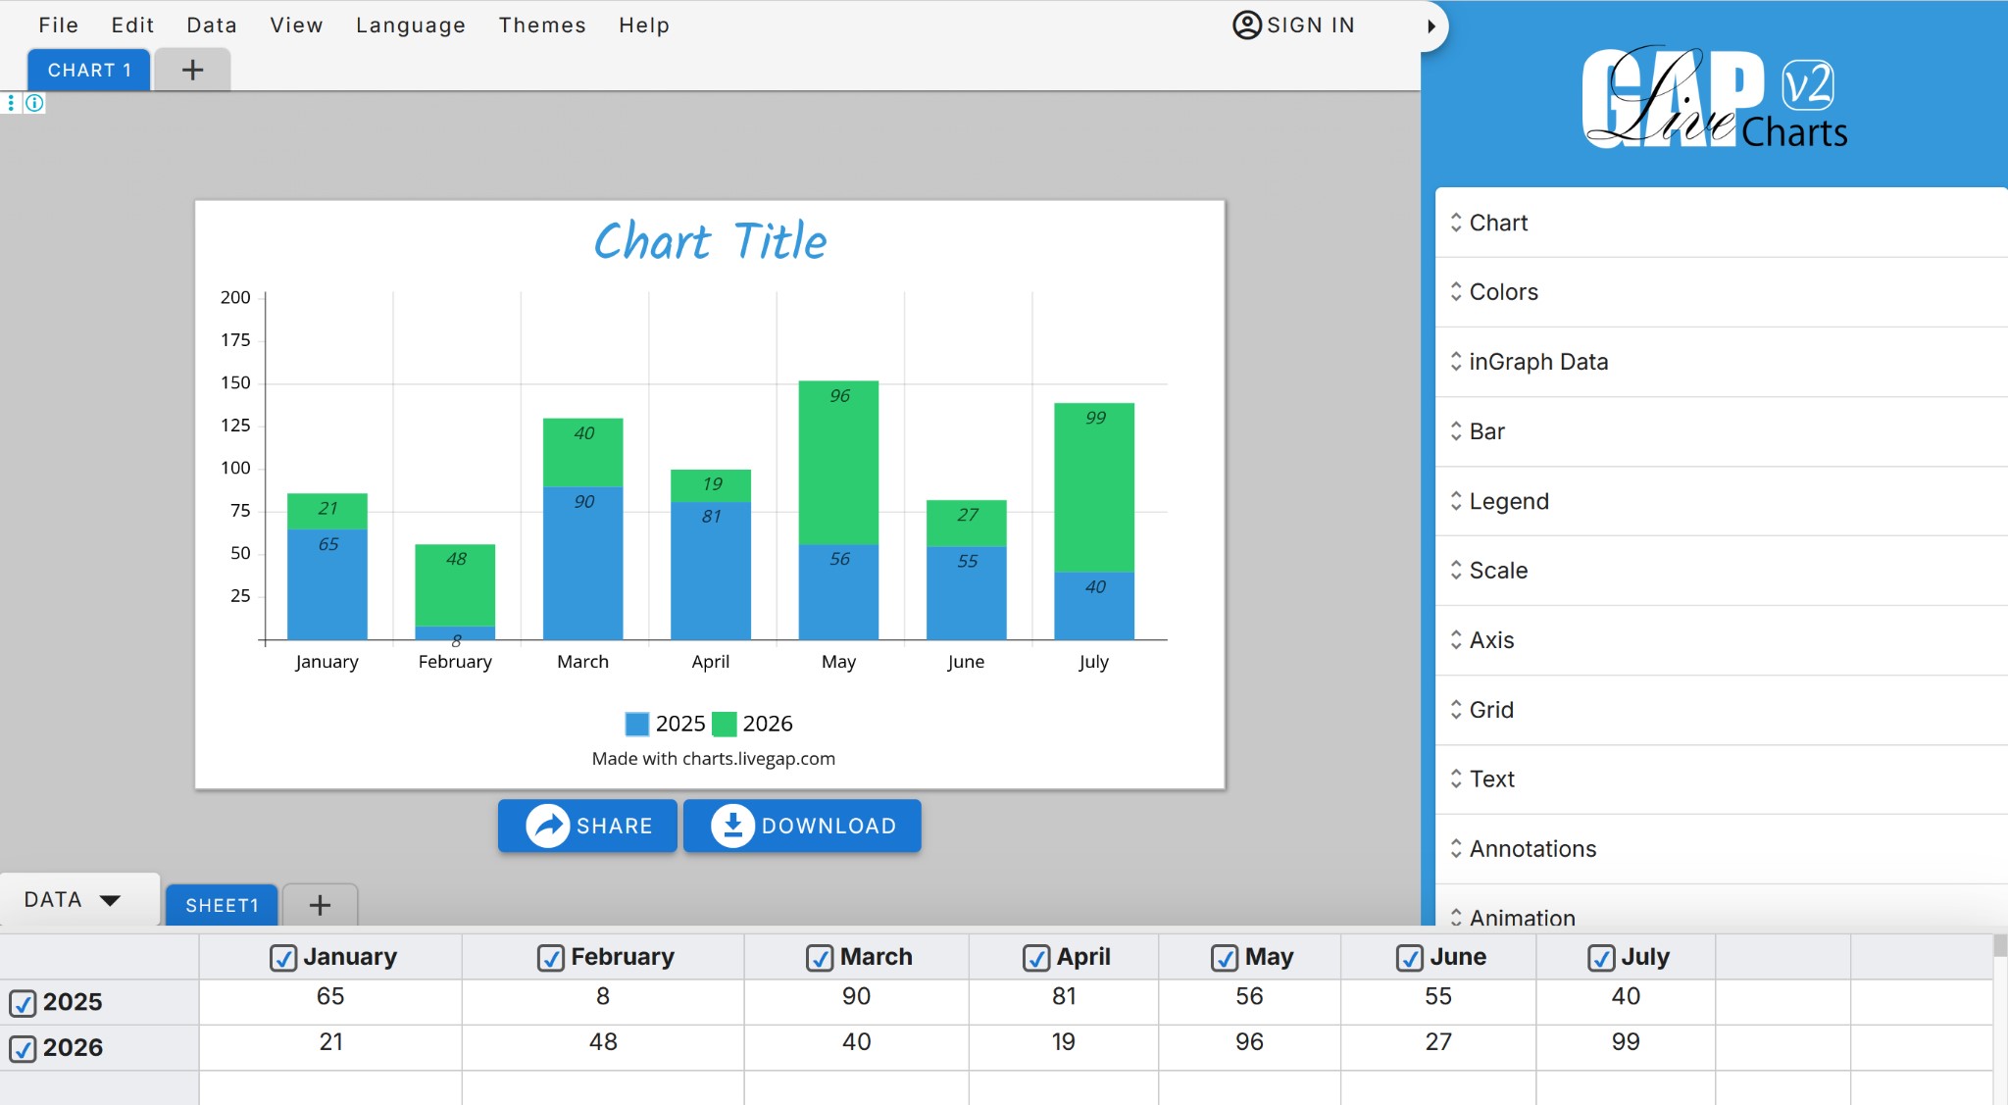The height and width of the screenshot is (1105, 2008).
Task: Click the download arrow icon on Download button
Action: coord(731,826)
